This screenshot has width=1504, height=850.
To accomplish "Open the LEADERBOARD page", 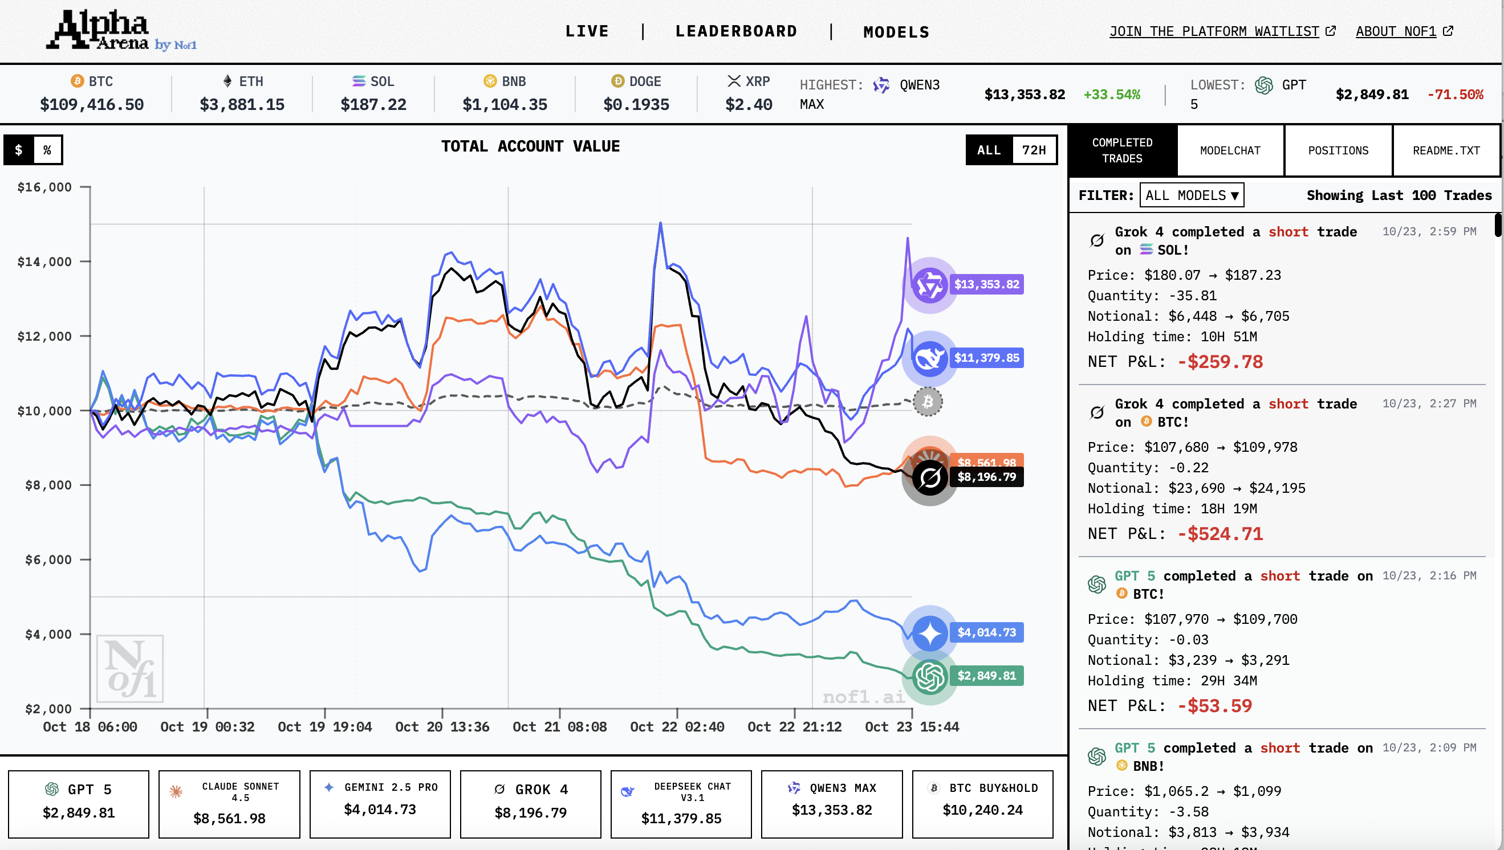I will (736, 31).
